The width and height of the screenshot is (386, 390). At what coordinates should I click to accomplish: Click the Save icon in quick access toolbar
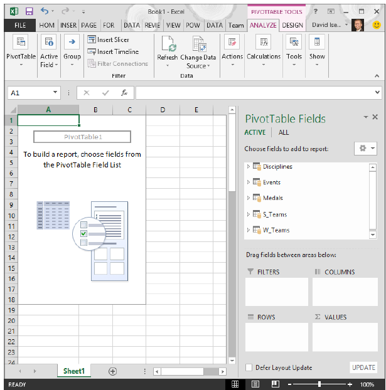tap(29, 11)
